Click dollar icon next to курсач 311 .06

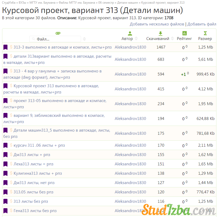click(x=11, y=145)
